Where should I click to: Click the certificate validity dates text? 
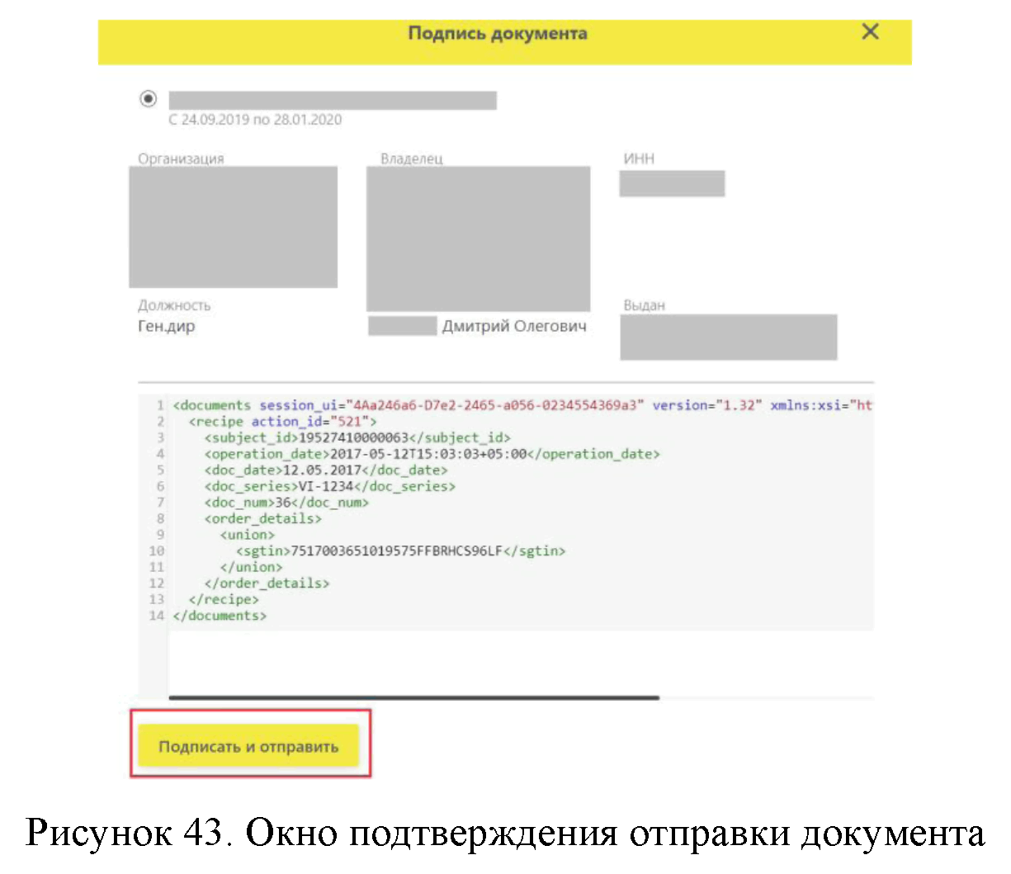pyautogui.click(x=255, y=120)
